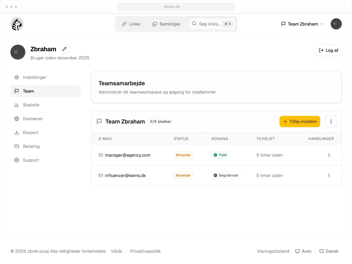Toggle Auto display mode in footer
This screenshot has width=352, height=264.
[x=303, y=251]
